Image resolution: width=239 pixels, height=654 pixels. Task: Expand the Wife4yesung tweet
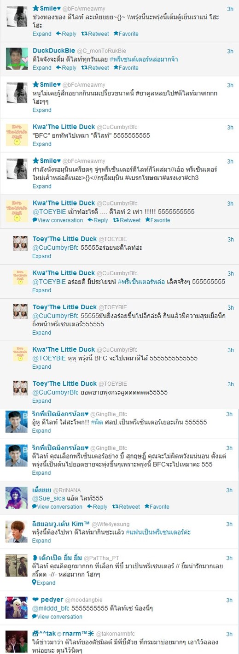(x=42, y=541)
